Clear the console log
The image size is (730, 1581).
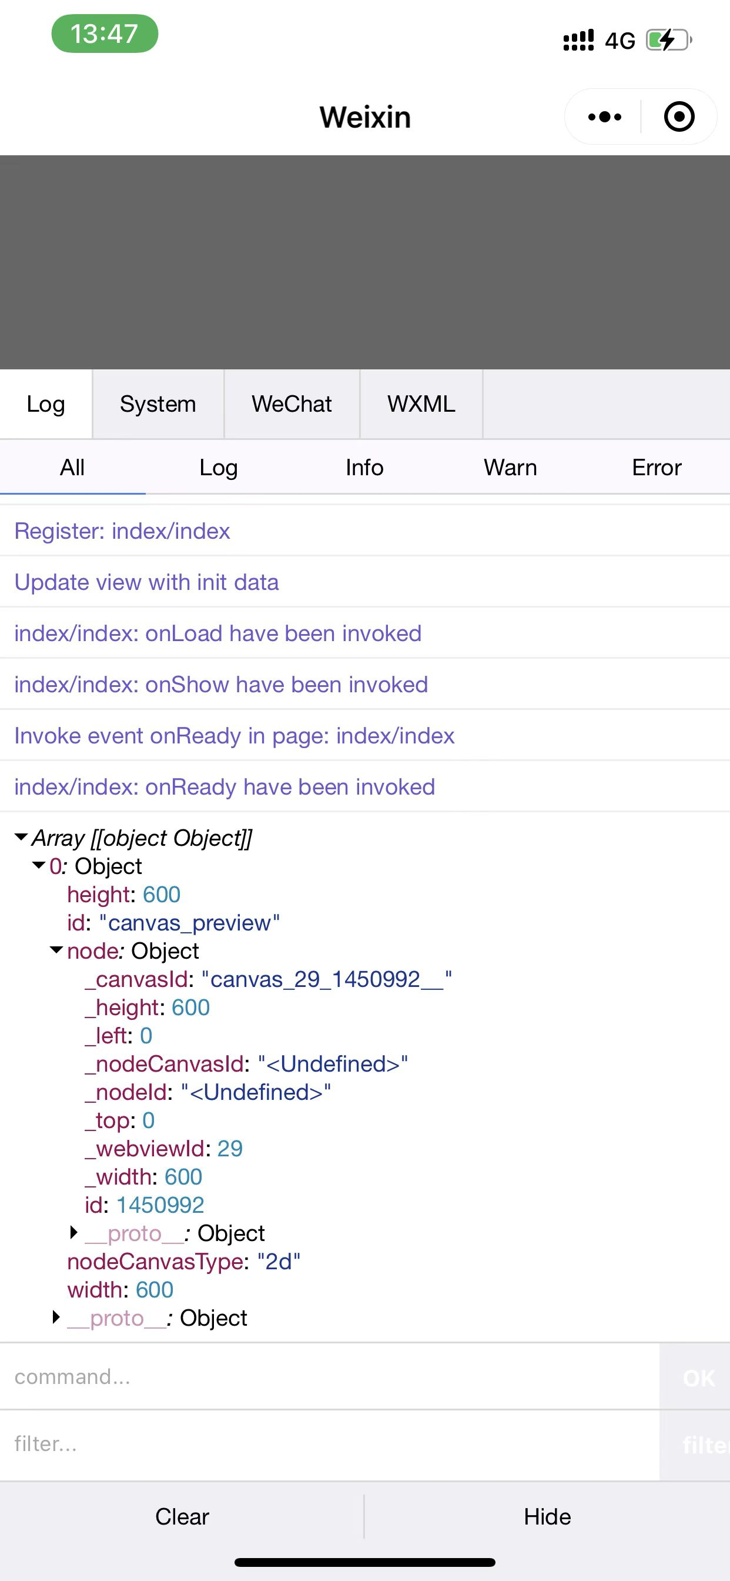pyautogui.click(x=182, y=1516)
